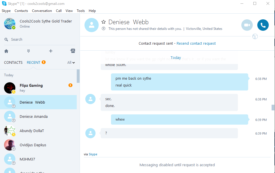Click the Abundy DollaT avatar
Viewport: 275px width, 173px height.
[x=10, y=131]
